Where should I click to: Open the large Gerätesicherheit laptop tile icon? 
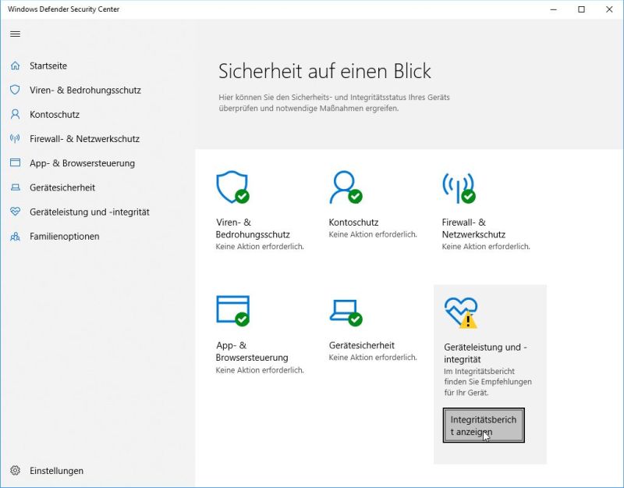pos(346,313)
